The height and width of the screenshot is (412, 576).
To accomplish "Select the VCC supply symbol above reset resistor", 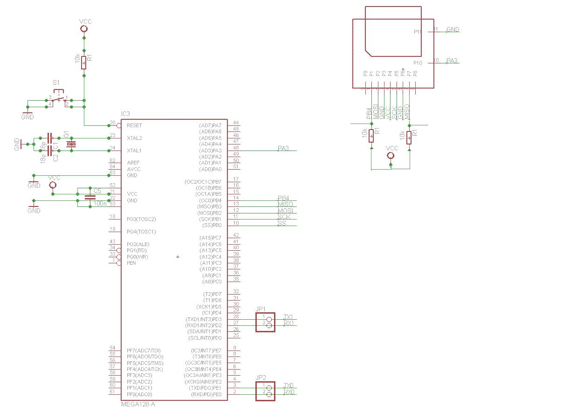I will (x=84, y=29).
